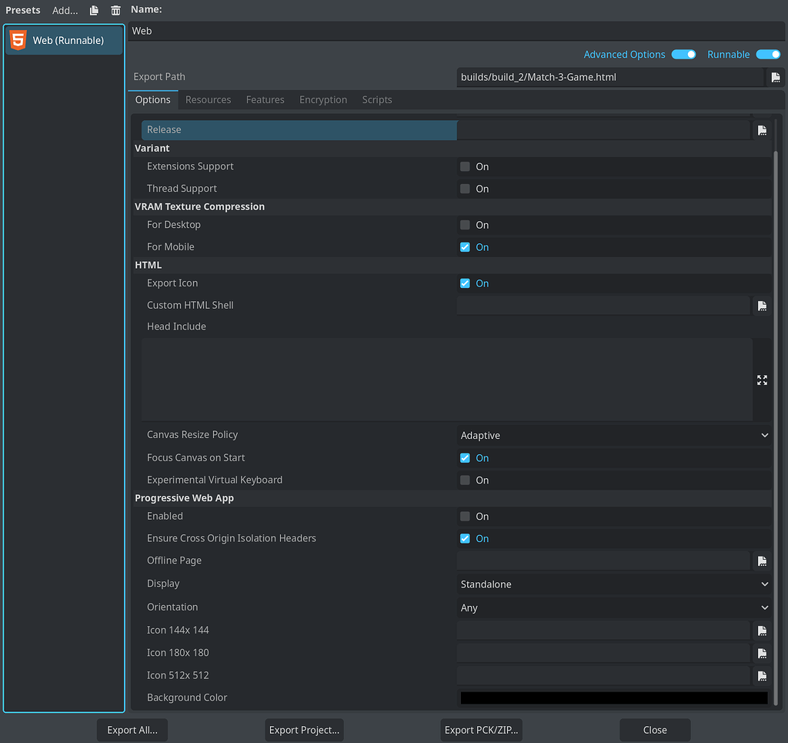Open file picker for Offline Page
This screenshot has height=743, width=788.
762,561
